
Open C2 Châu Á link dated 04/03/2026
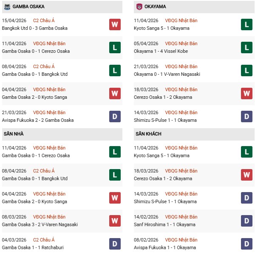pos(43,240)
